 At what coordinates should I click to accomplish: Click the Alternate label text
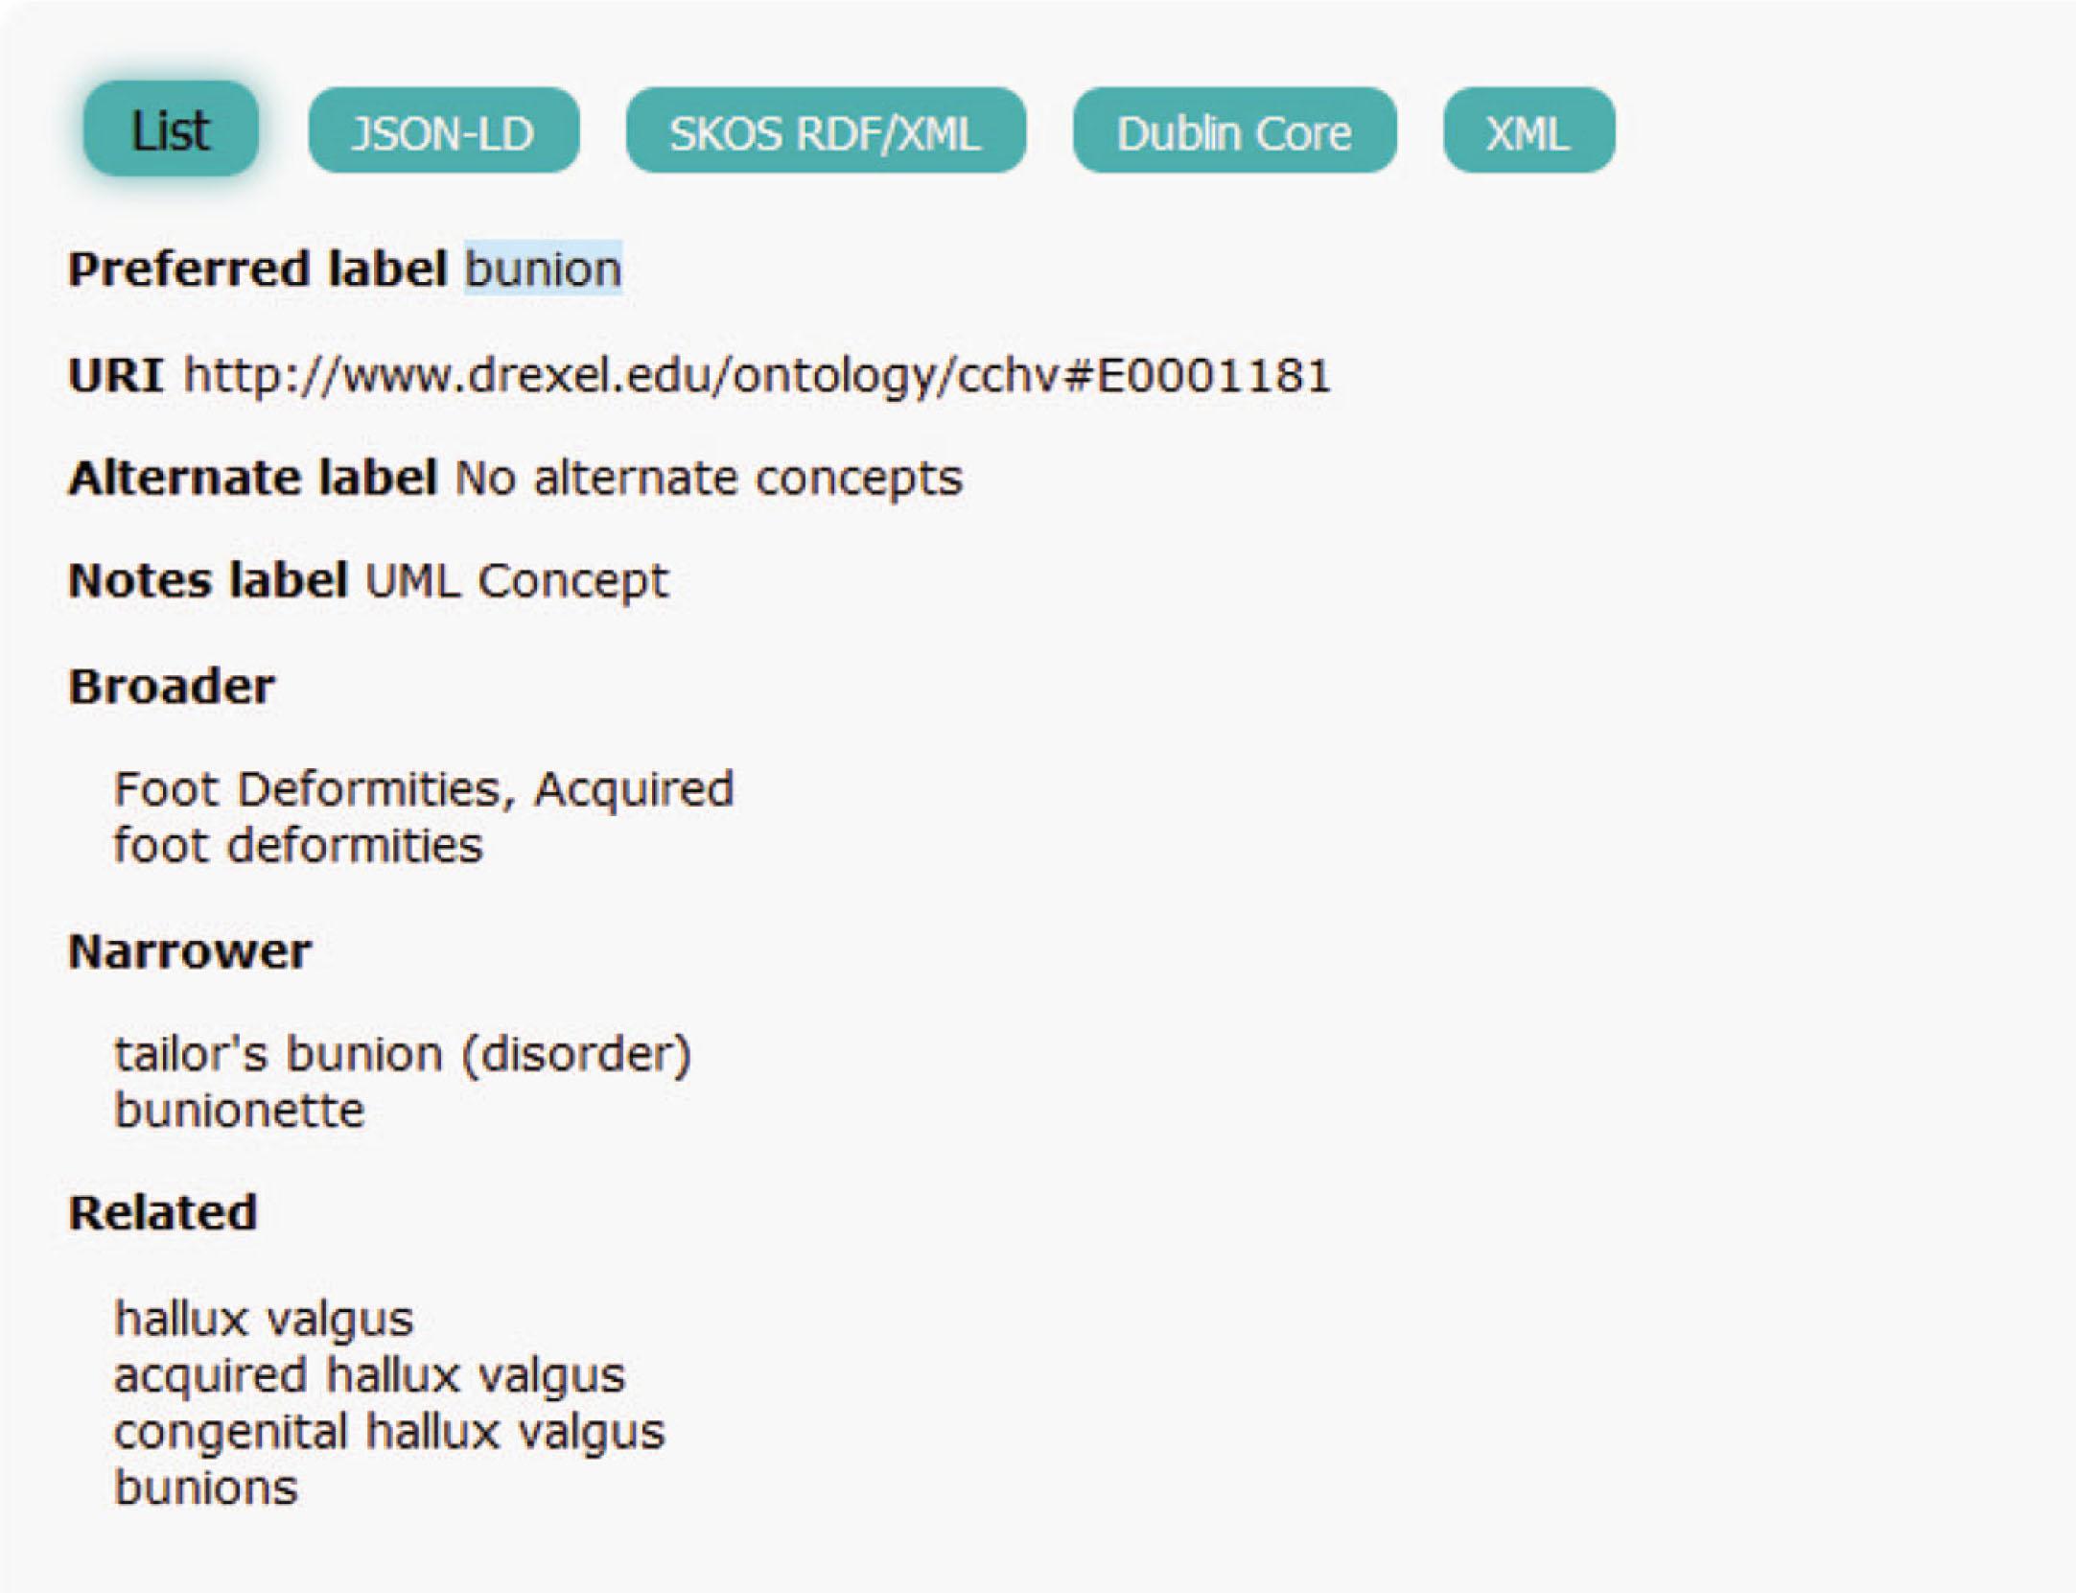(255, 477)
